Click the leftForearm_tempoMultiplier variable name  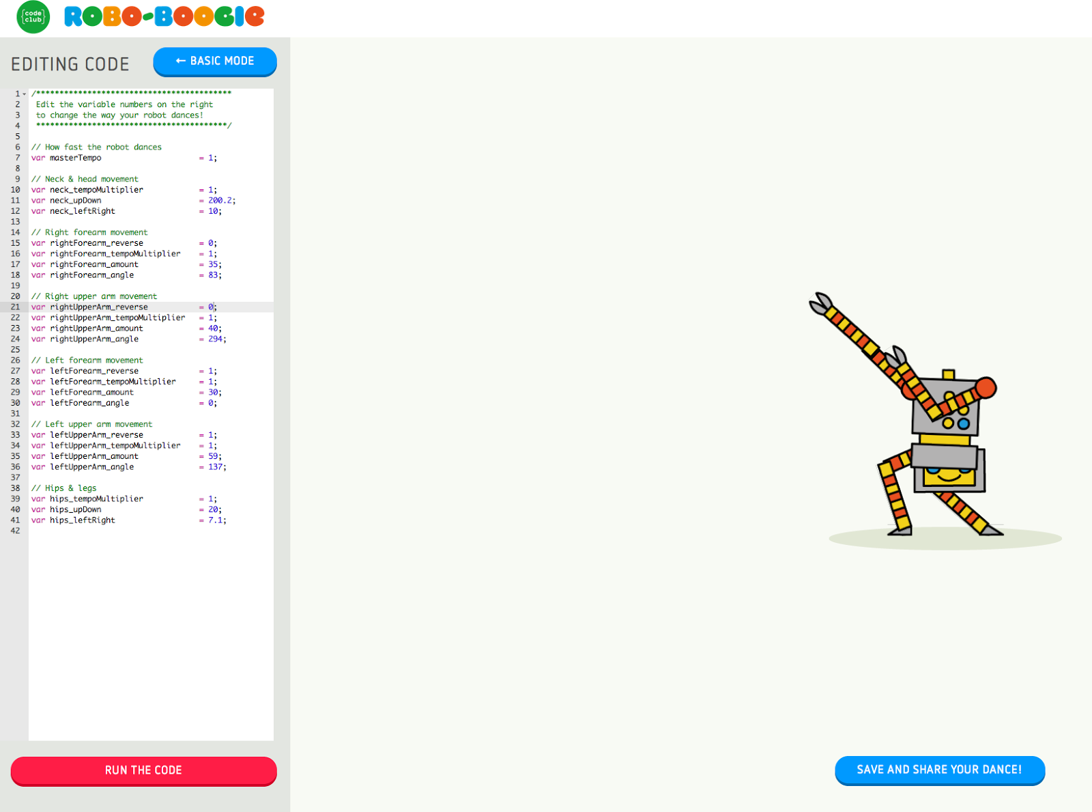tap(113, 382)
